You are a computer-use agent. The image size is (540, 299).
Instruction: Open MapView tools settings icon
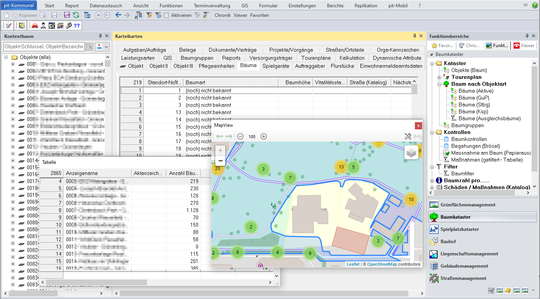[408, 136]
